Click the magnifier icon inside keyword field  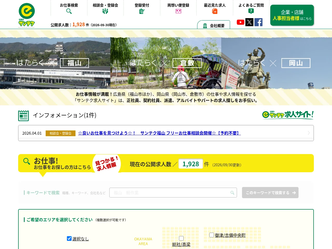click(x=232, y=193)
